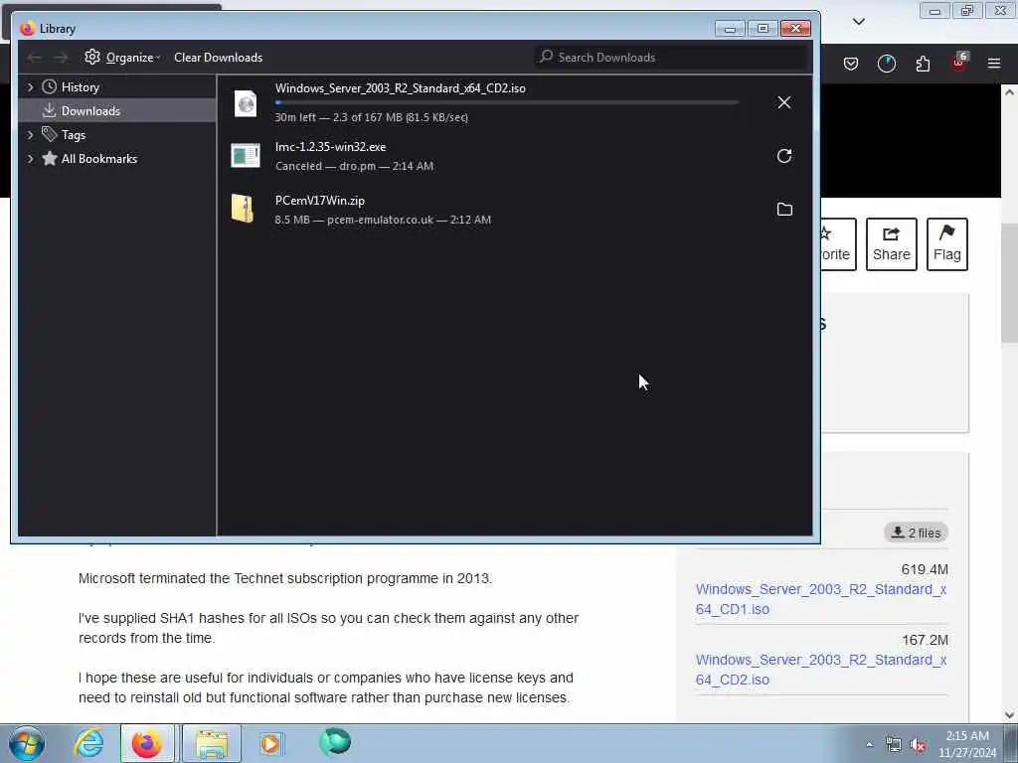Open Firefox extensions puzzle icon
Screen dimensions: 1018x763
click(923, 64)
